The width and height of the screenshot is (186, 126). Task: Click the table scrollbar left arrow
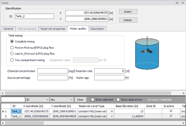pos(3,123)
